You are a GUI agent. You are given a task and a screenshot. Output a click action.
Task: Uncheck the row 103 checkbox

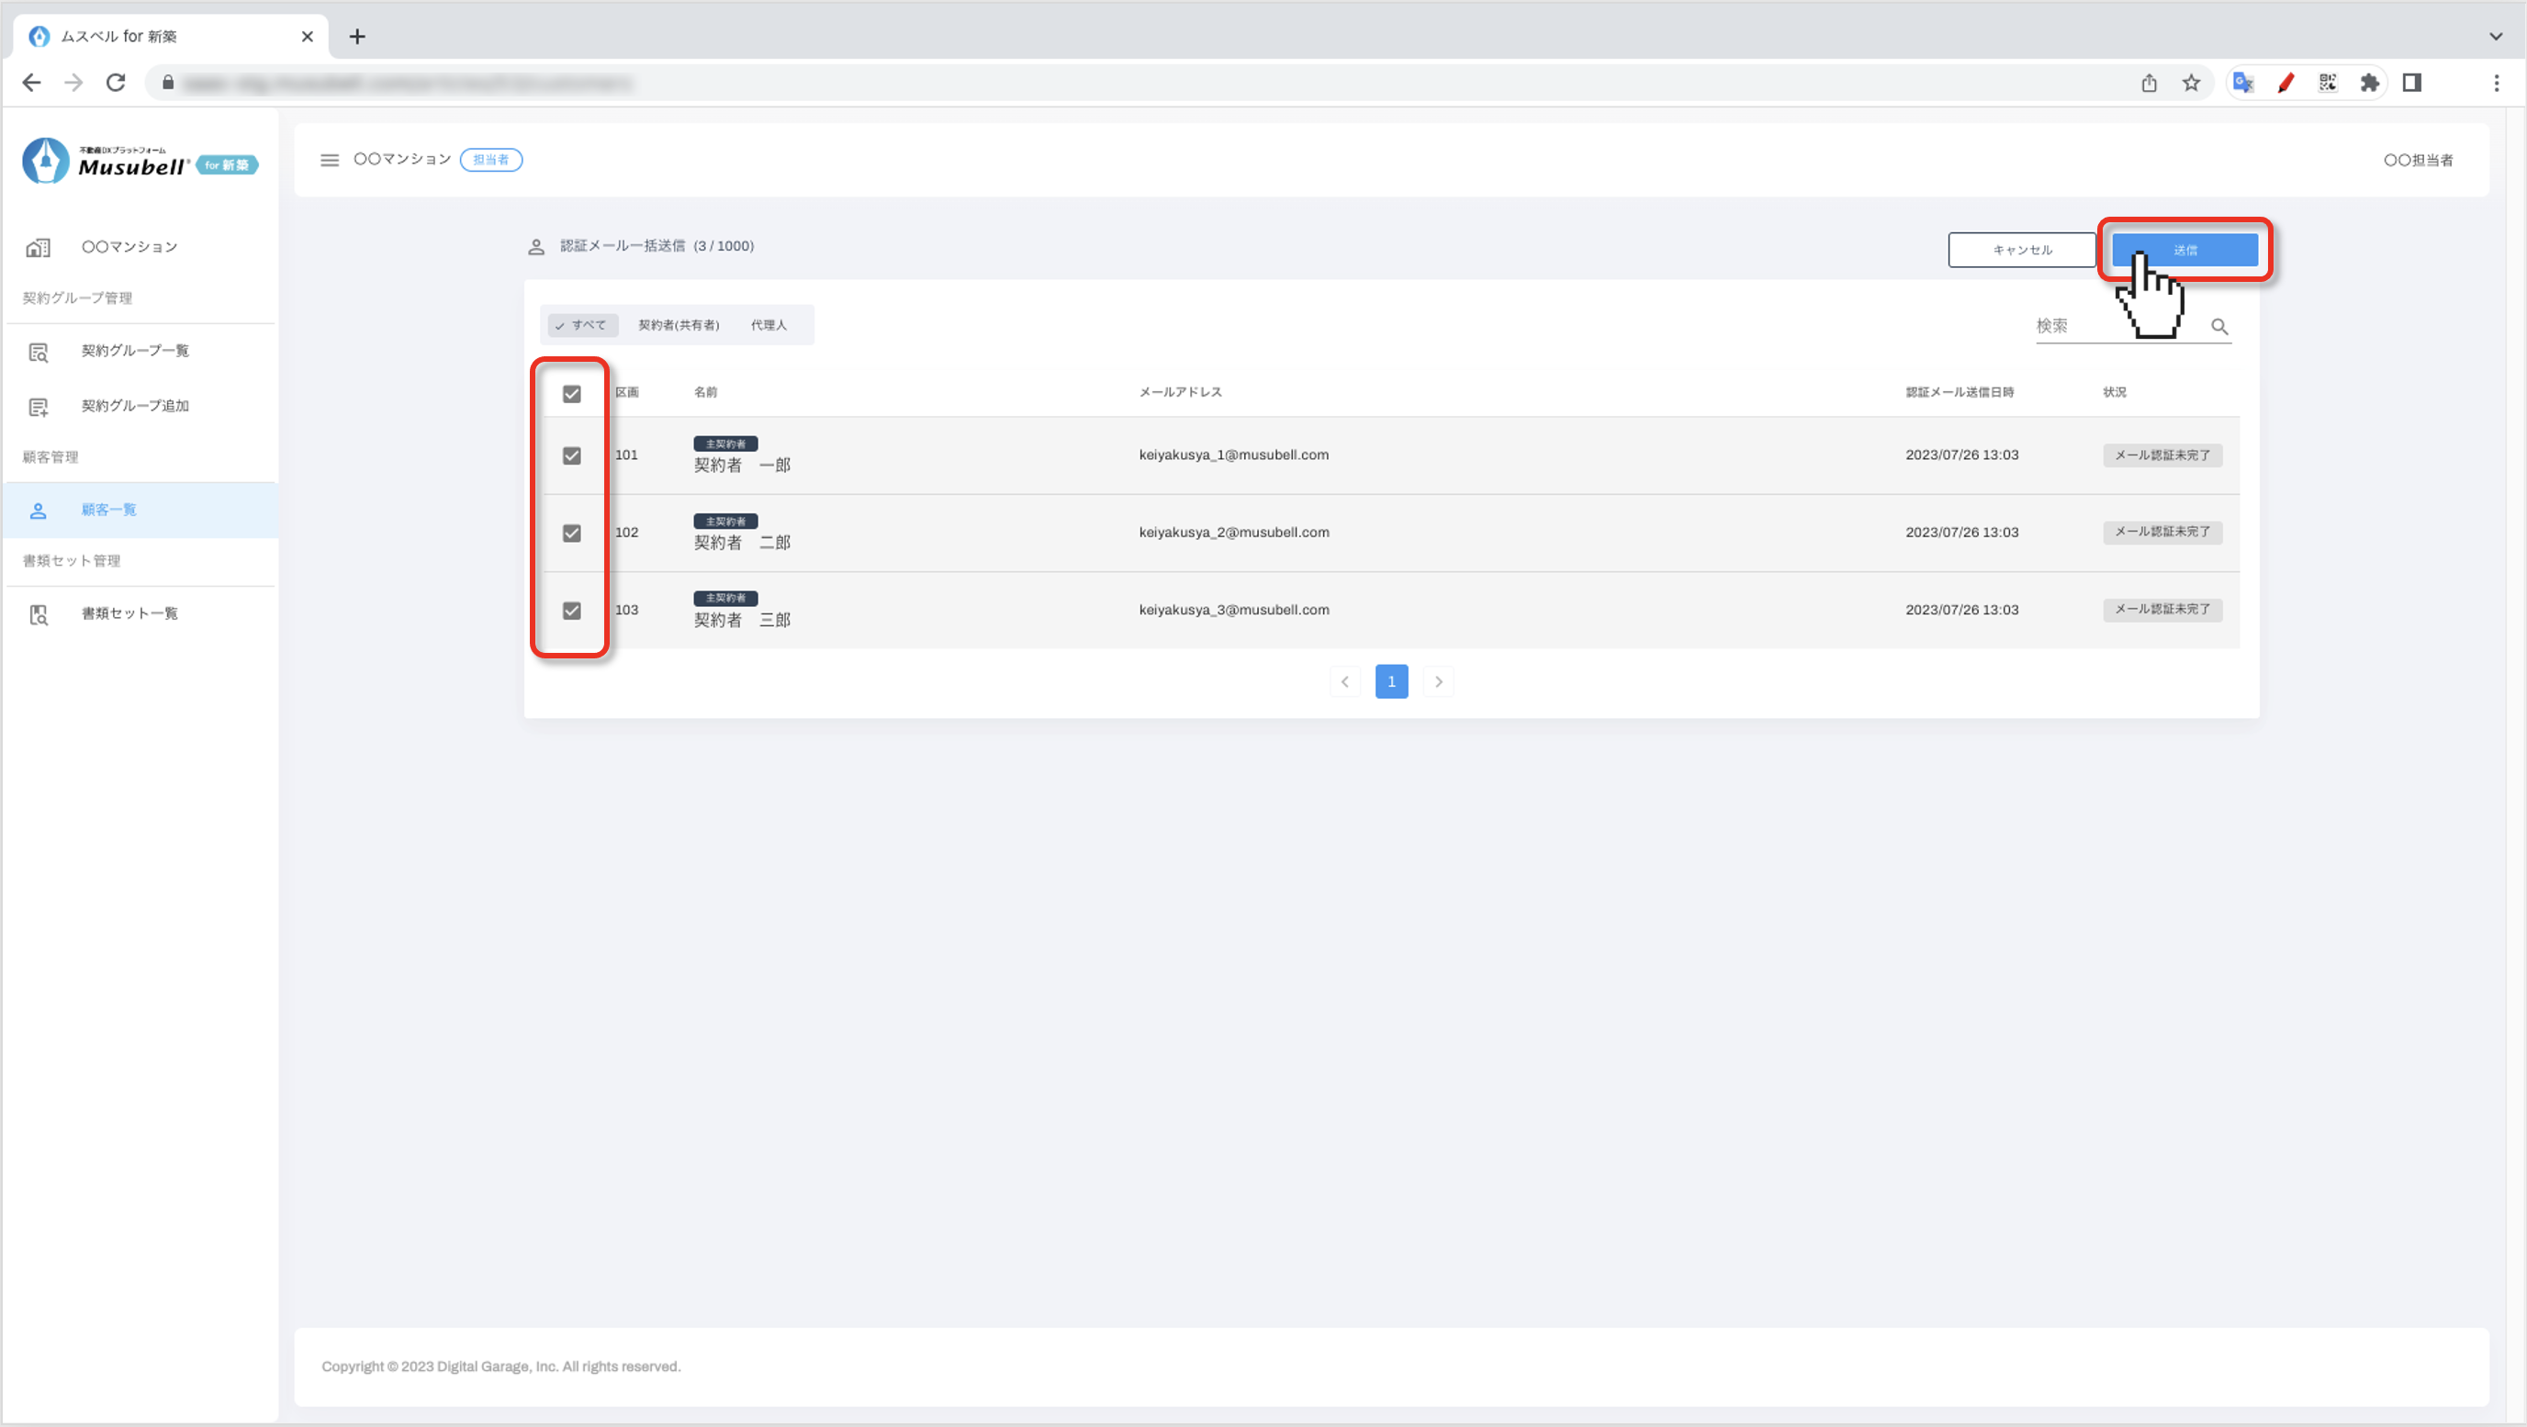572,610
